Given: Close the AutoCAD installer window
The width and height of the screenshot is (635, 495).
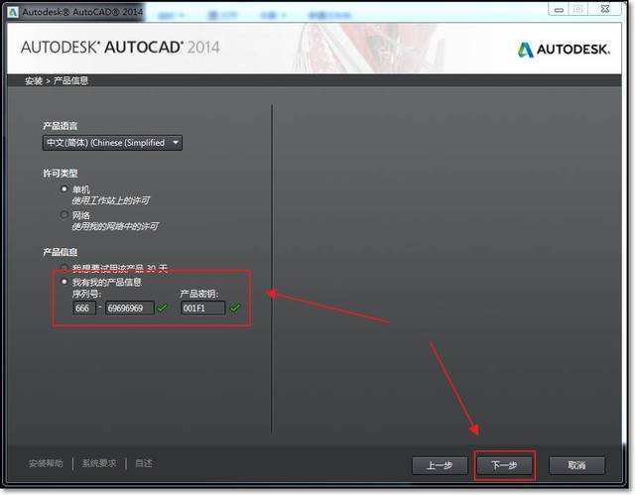Looking at the screenshot, I should click(x=604, y=9).
